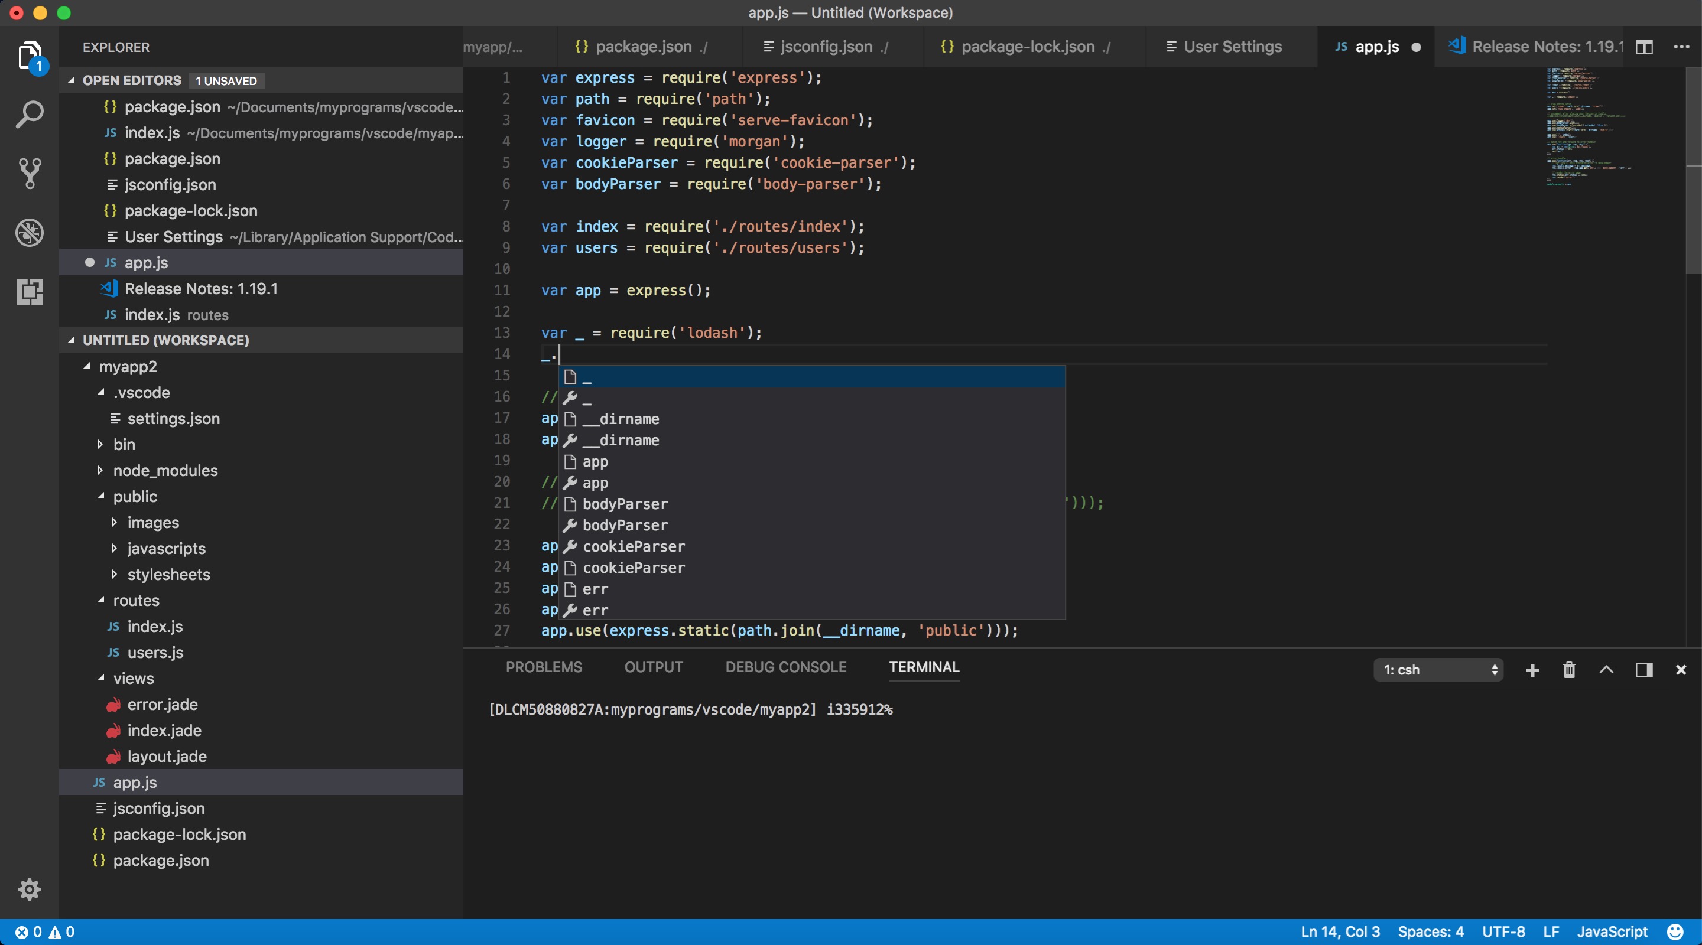
Task: Add a new terminal with the plus icon
Action: pos(1532,670)
